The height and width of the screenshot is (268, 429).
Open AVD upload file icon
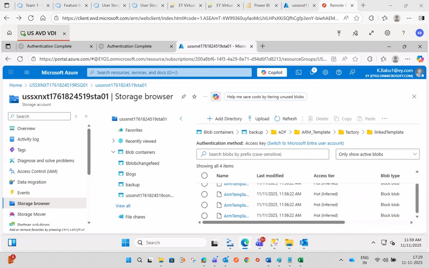coord(339,33)
